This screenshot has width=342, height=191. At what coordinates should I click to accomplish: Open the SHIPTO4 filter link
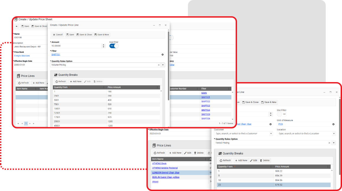(x=206, y=110)
